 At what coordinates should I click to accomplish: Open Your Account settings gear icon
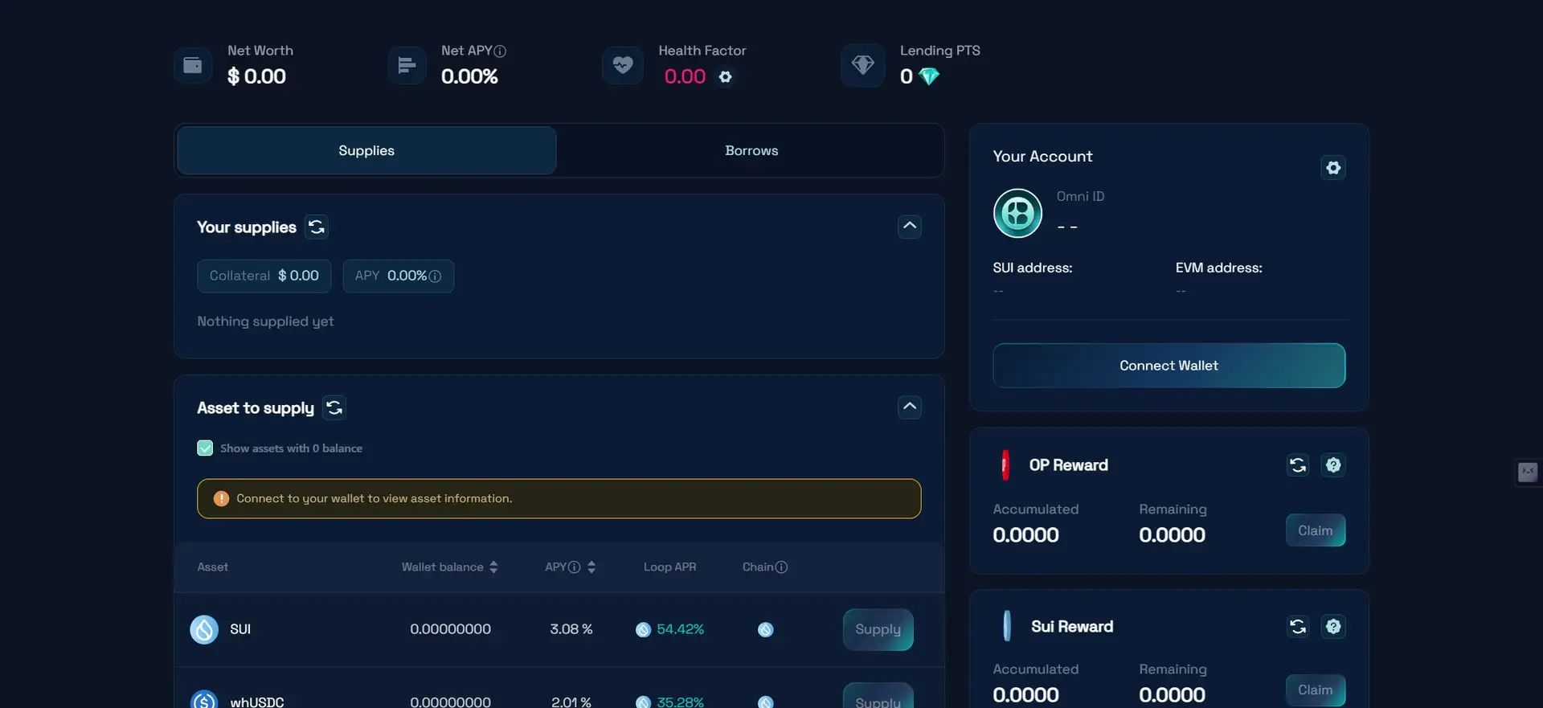tap(1332, 168)
